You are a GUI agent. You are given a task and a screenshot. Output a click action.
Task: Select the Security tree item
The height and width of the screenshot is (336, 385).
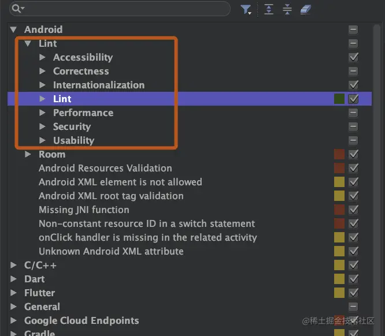tap(72, 126)
